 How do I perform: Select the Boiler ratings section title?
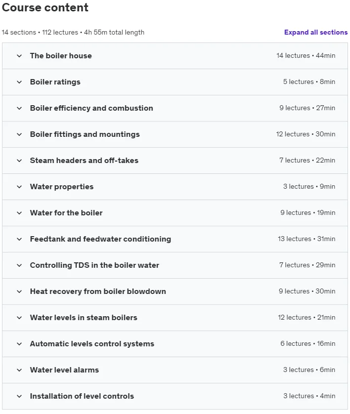pyautogui.click(x=55, y=82)
